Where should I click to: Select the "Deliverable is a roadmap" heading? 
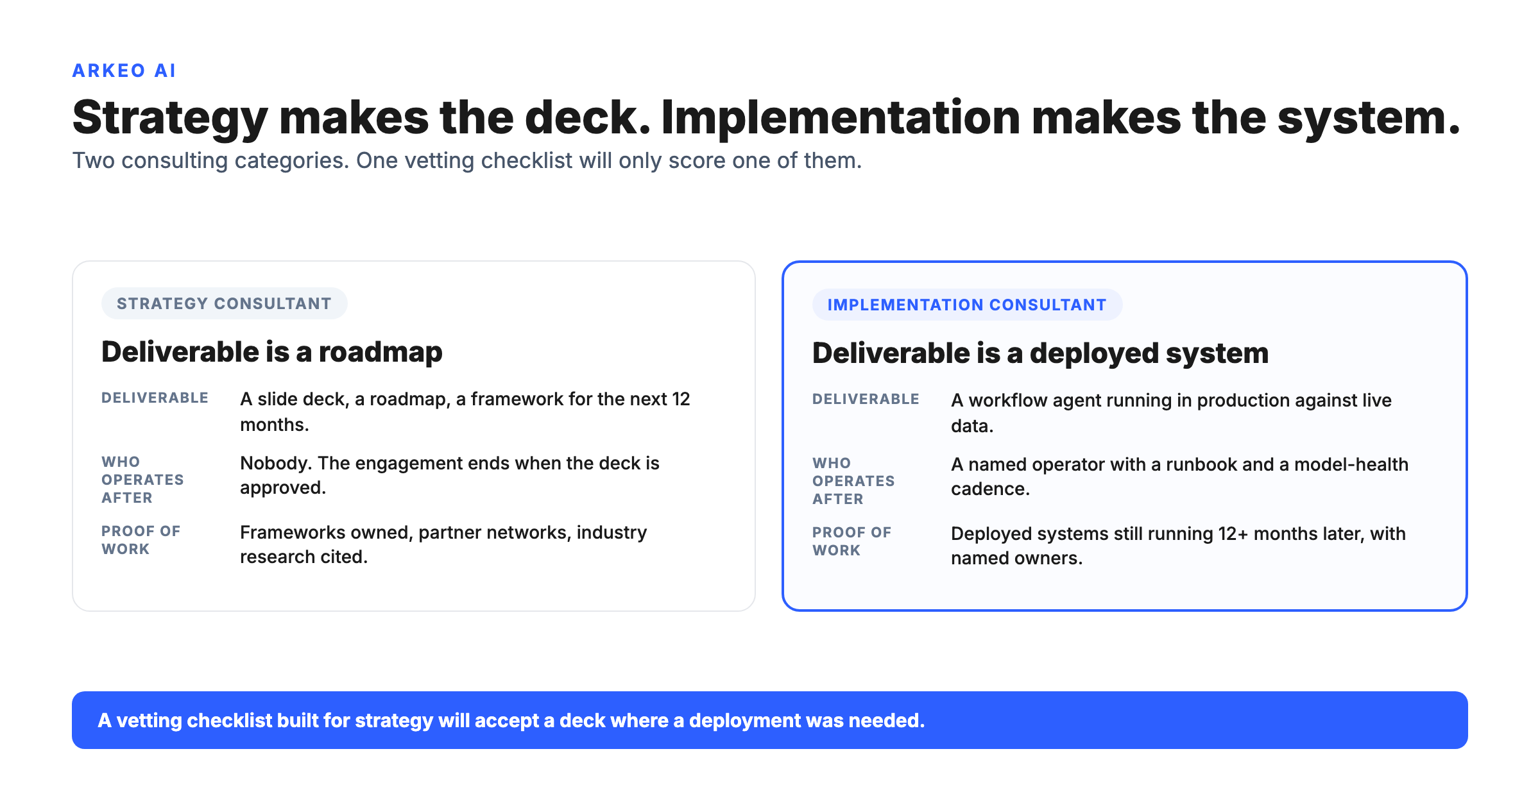(272, 352)
